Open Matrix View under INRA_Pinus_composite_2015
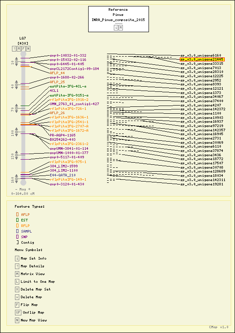235x333 pixels. click(121, 27)
